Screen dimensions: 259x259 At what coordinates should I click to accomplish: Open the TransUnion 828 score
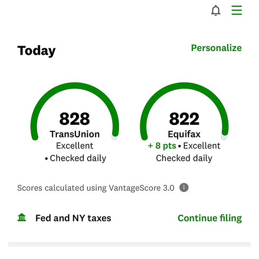click(x=75, y=119)
